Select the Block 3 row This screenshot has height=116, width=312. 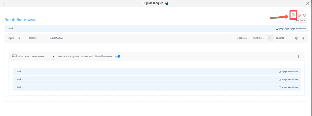point(157,79)
